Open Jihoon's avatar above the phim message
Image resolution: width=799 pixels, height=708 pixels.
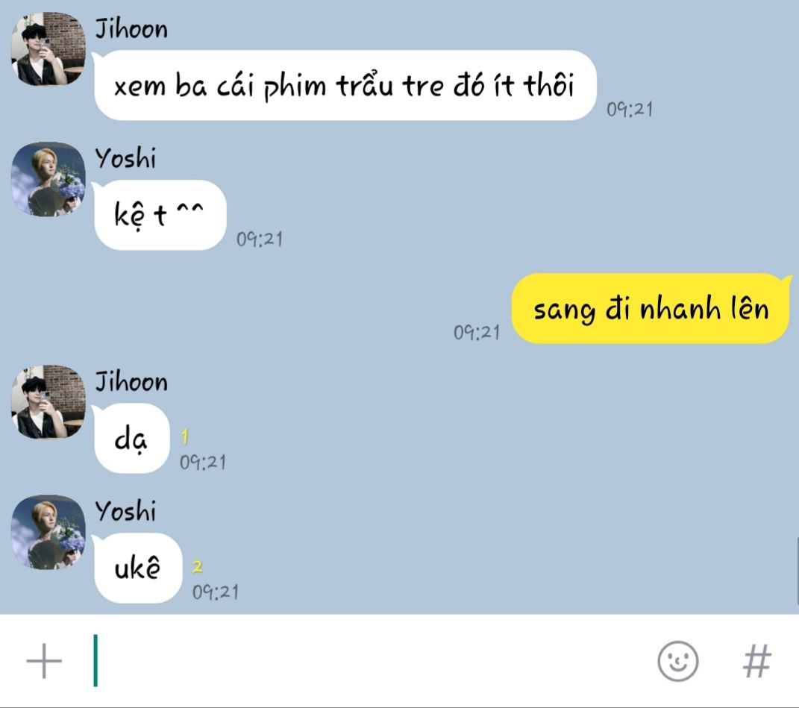point(48,48)
